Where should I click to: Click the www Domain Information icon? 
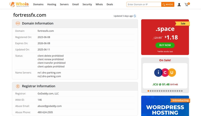tap(18, 23)
